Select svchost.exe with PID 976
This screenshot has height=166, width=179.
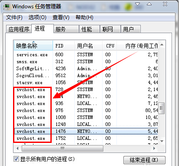tap(86, 110)
